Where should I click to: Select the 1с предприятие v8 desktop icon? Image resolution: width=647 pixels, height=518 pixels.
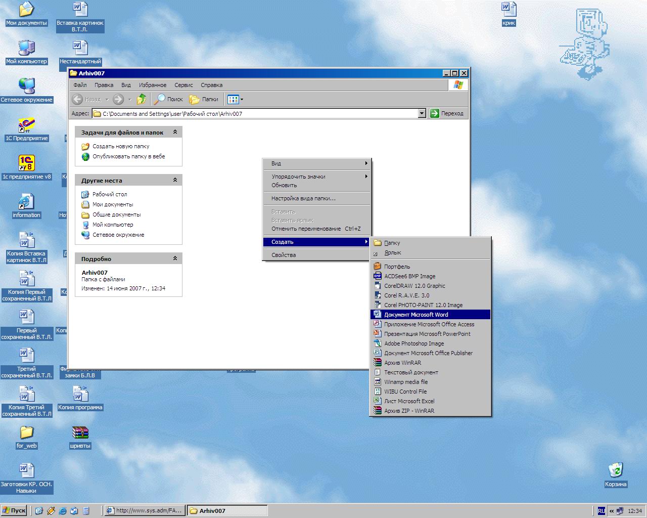26,168
